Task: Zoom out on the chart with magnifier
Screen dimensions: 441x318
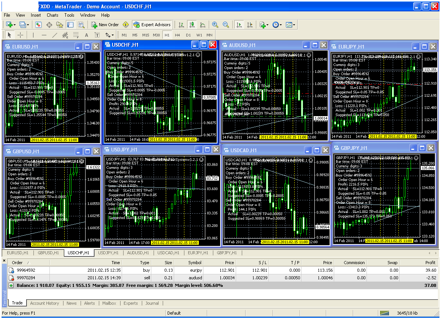Action: (226, 25)
